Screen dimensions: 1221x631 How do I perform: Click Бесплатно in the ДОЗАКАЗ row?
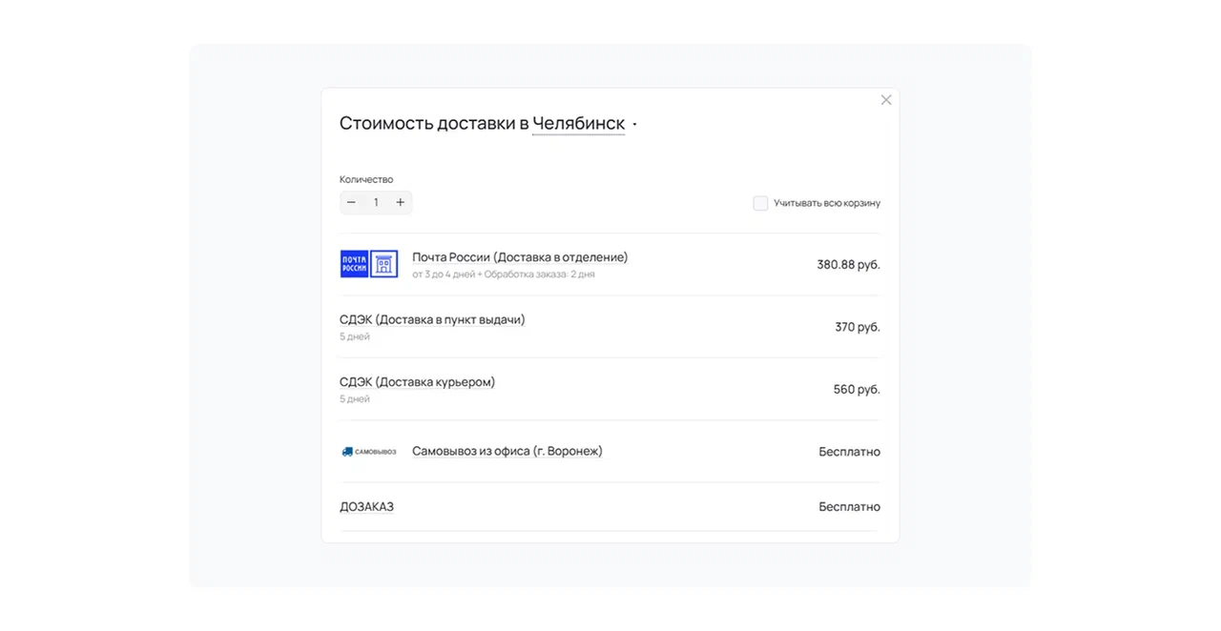point(849,507)
